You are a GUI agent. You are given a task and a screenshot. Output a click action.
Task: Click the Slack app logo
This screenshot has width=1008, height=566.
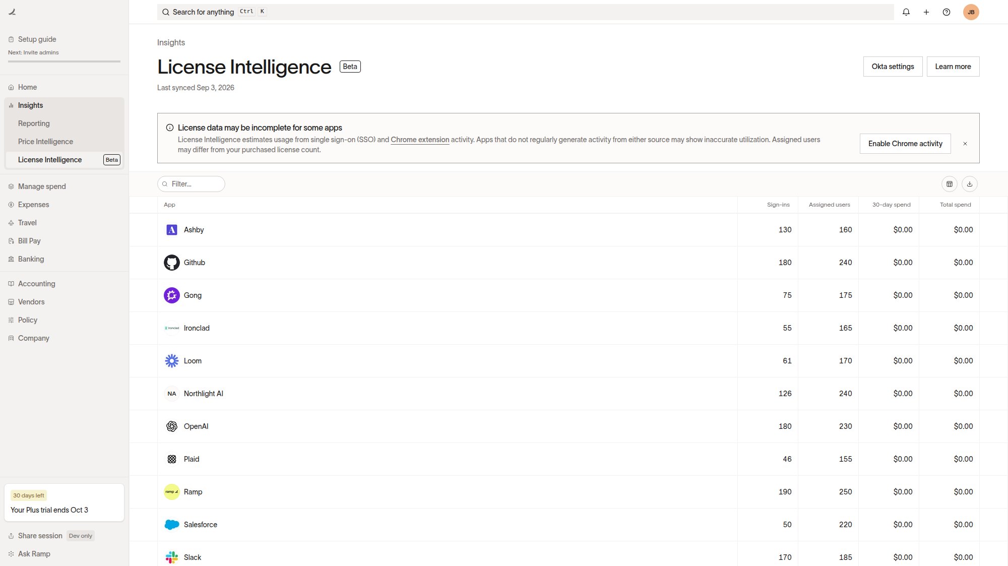point(171,557)
